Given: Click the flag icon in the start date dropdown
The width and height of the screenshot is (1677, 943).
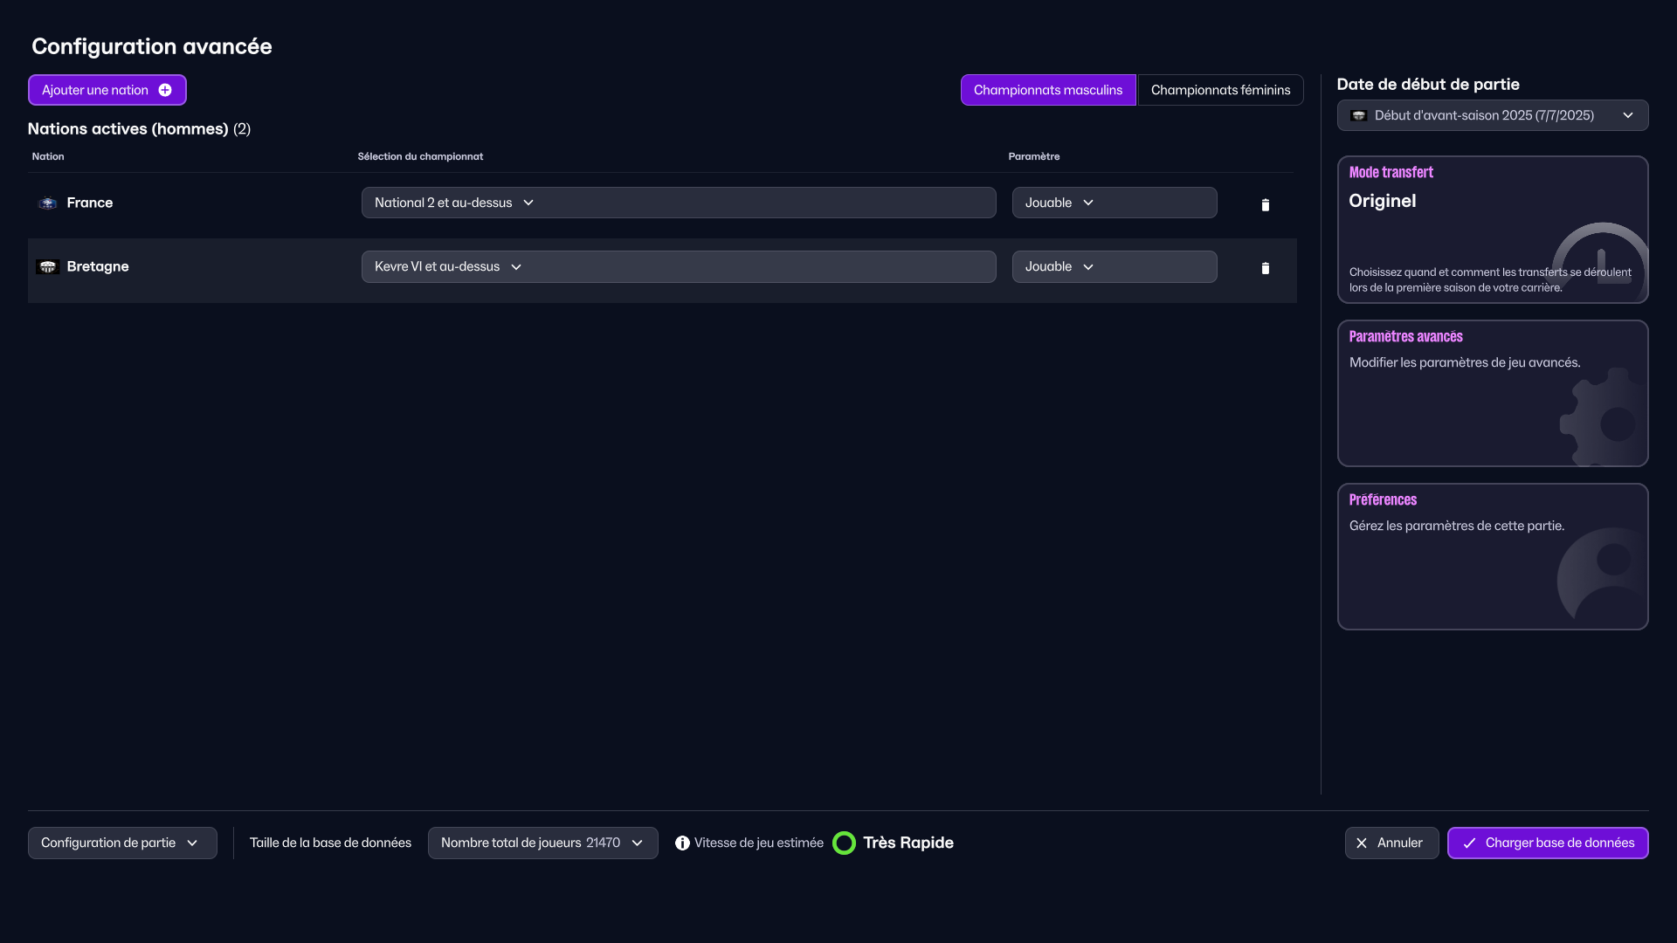Looking at the screenshot, I should point(1358,115).
